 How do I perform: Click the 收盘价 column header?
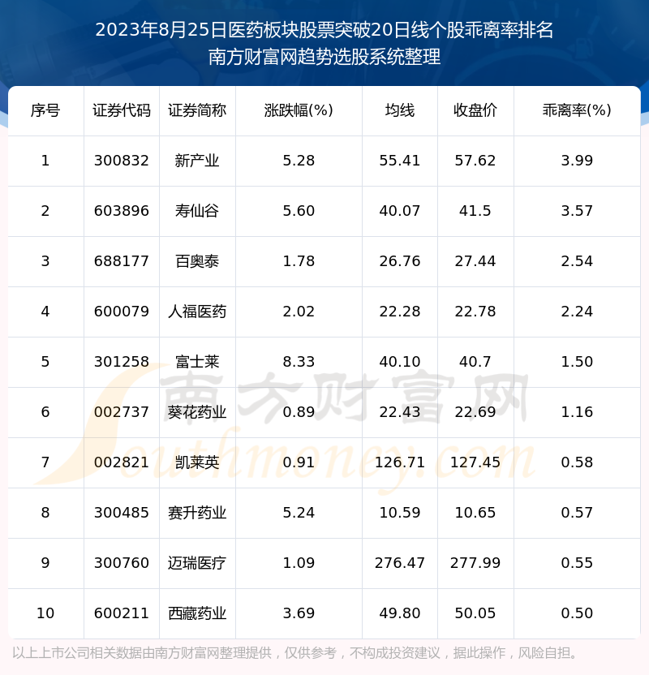pyautogui.click(x=475, y=110)
